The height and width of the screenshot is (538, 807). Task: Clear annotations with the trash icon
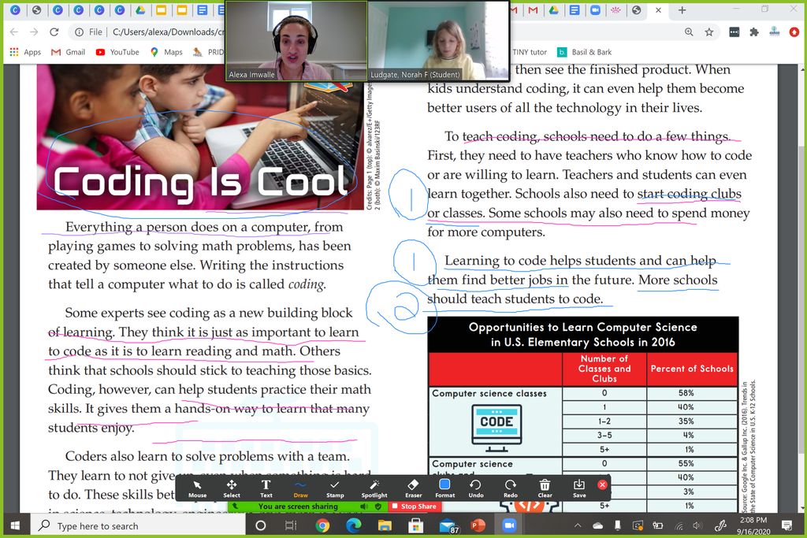[x=545, y=488]
